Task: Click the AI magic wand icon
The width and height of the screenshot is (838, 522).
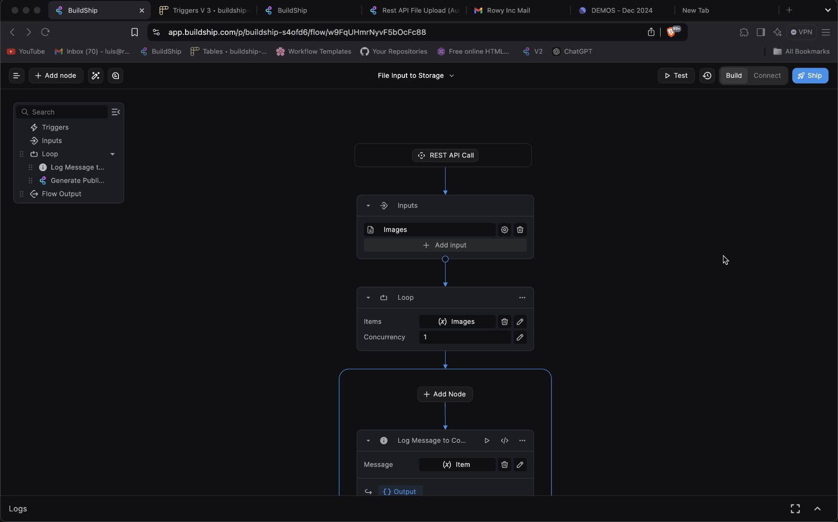Action: pyautogui.click(x=96, y=76)
